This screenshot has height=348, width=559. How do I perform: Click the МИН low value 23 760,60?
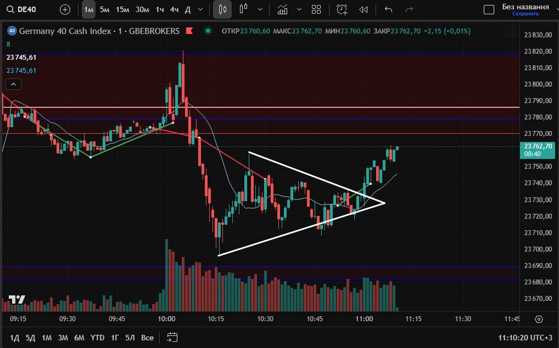(355, 31)
